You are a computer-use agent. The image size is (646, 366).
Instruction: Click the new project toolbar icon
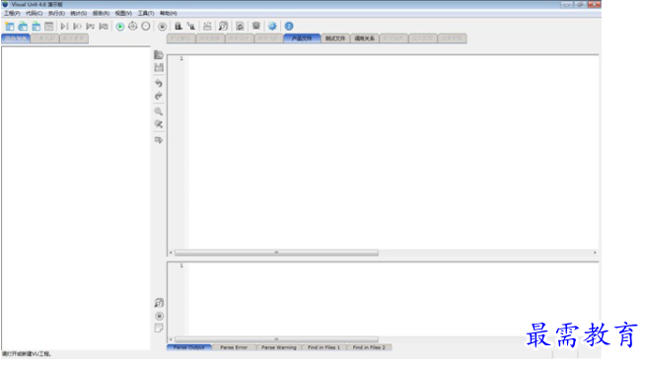pyautogui.click(x=10, y=27)
